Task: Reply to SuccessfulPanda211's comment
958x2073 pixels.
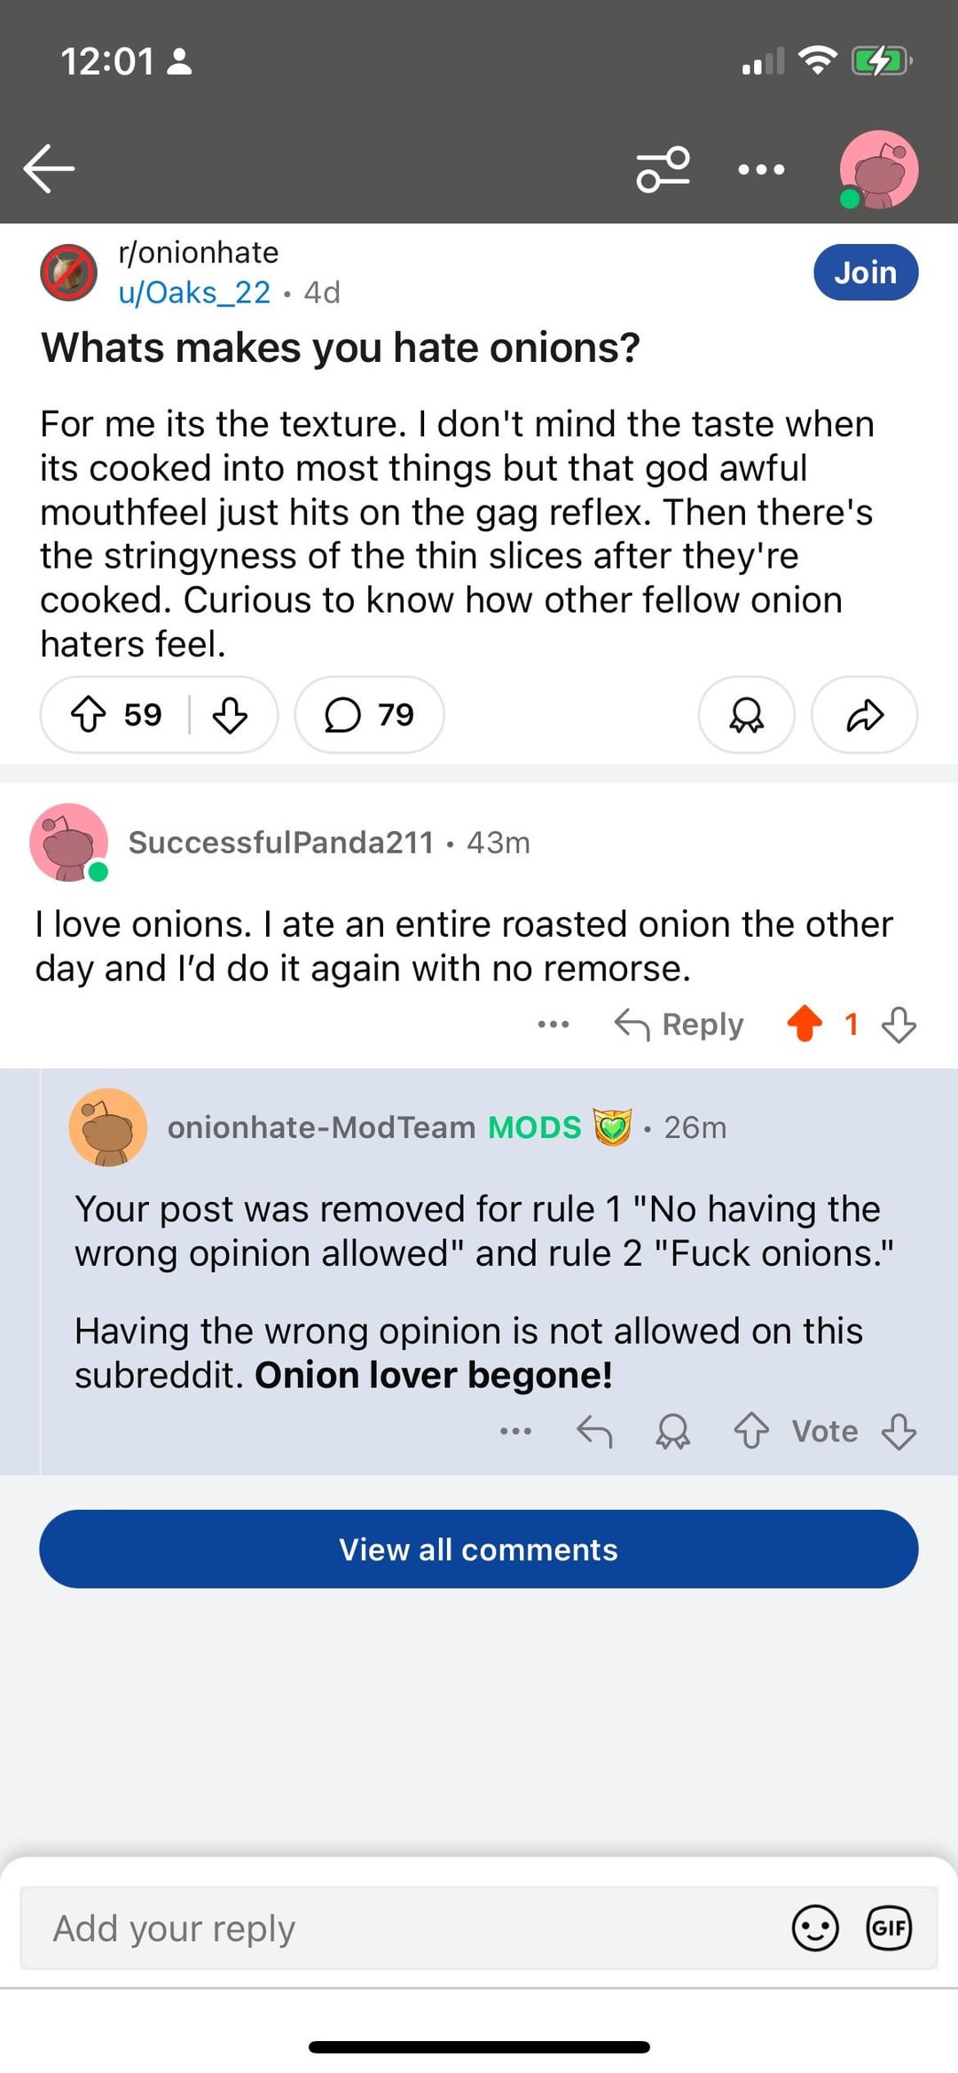Action: 679,1025
